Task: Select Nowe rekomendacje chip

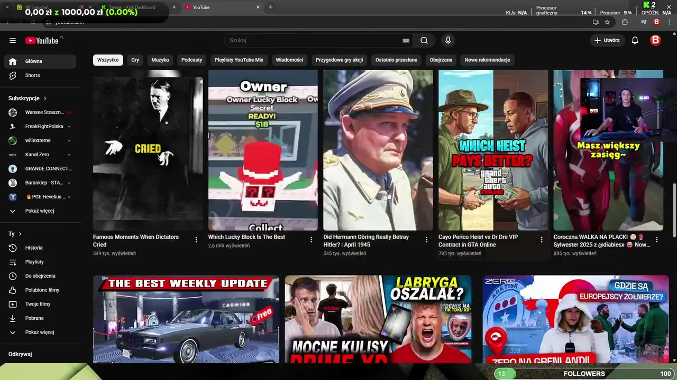Action: click(487, 60)
